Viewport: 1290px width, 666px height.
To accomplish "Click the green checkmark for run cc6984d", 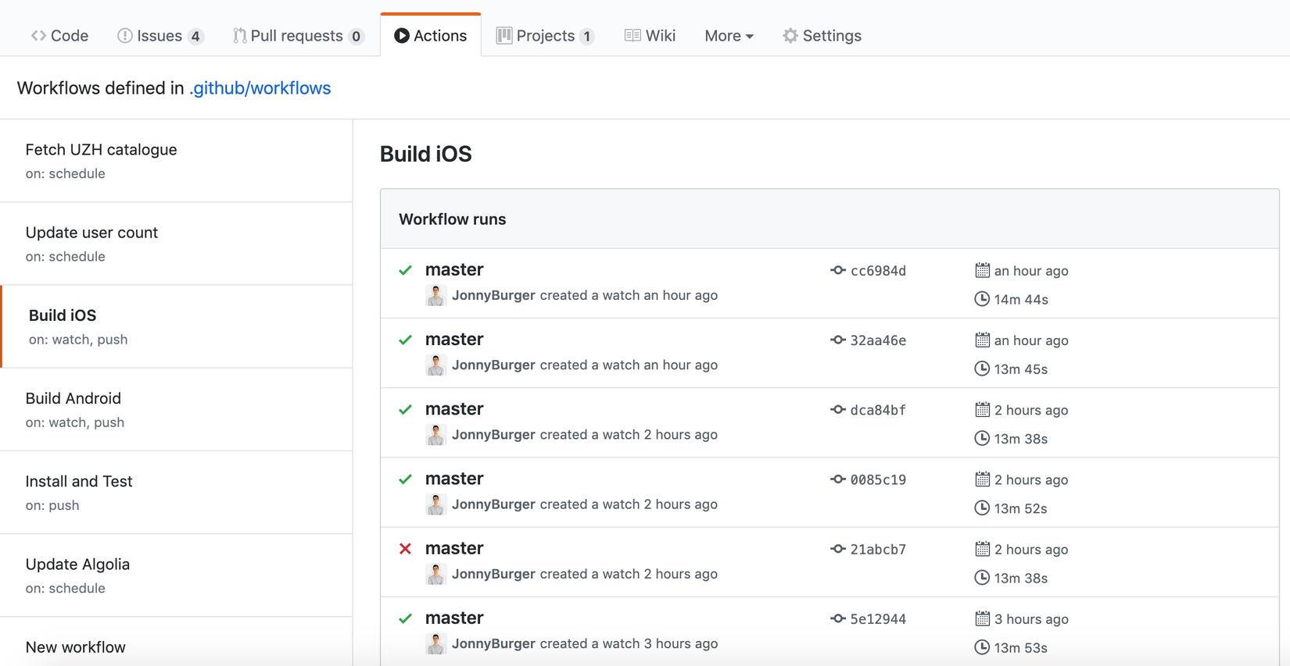I will pos(405,270).
